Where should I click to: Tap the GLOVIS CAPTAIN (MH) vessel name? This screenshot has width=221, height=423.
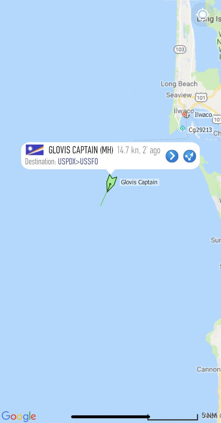pyautogui.click(x=81, y=150)
